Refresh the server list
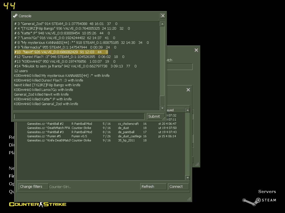 tap(153, 187)
